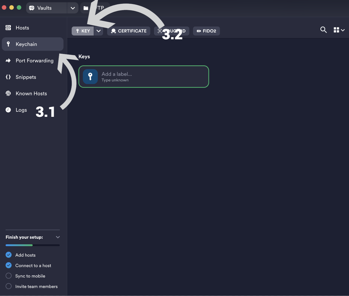Open the Vaults tab
The image size is (349, 296).
tap(45, 8)
